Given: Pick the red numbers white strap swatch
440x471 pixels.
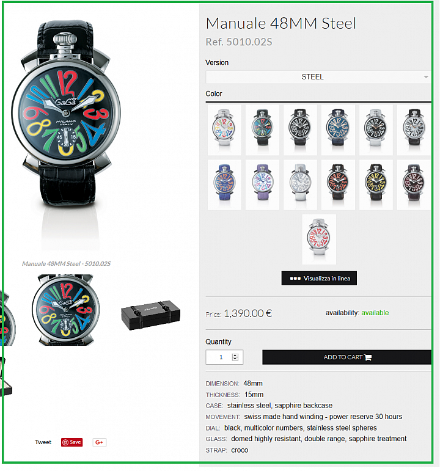Looking at the screenshot, I should (319, 239).
